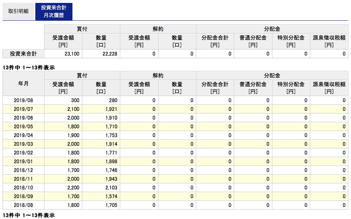The height and width of the screenshot is (219, 351).
Task: Click the 2019/04 year-month cell
Action: [23, 135]
